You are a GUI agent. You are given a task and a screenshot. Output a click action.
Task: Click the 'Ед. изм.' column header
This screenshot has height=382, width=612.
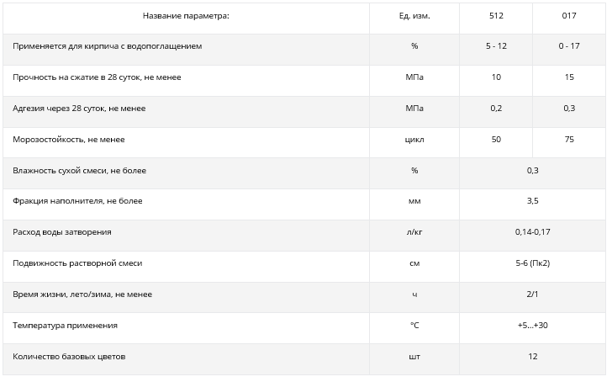click(x=414, y=15)
